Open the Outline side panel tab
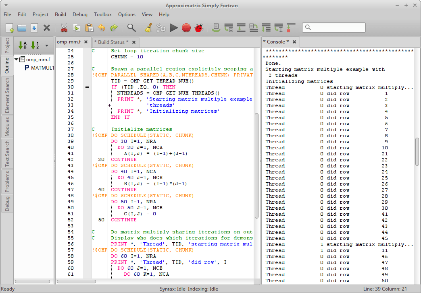The image size is (421, 293). (x=7, y=66)
